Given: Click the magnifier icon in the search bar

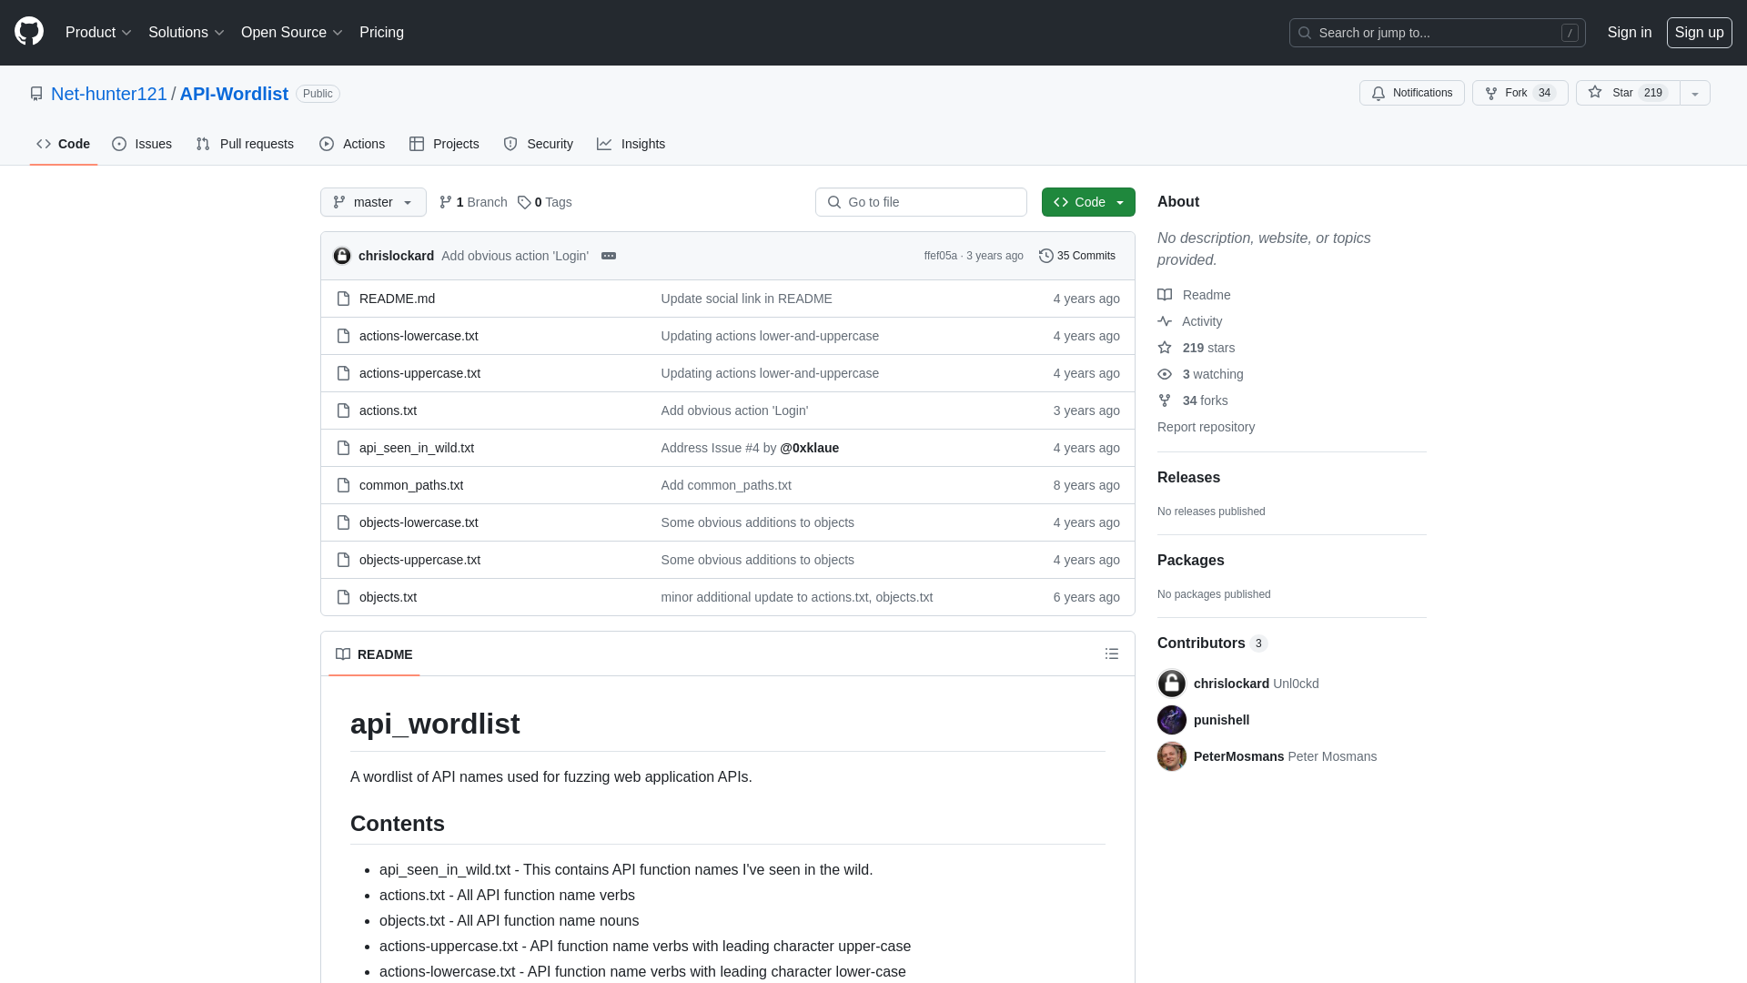Looking at the screenshot, I should (1305, 33).
